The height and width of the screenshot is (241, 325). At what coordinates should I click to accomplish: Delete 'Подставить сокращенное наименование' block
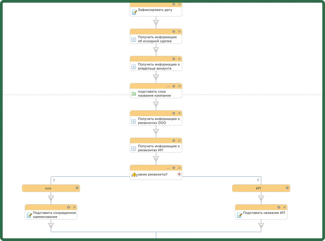click(x=74, y=207)
